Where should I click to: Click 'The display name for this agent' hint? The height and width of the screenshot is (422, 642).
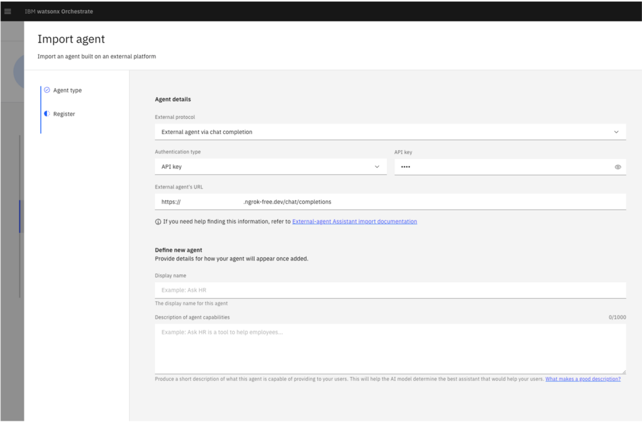coord(191,304)
